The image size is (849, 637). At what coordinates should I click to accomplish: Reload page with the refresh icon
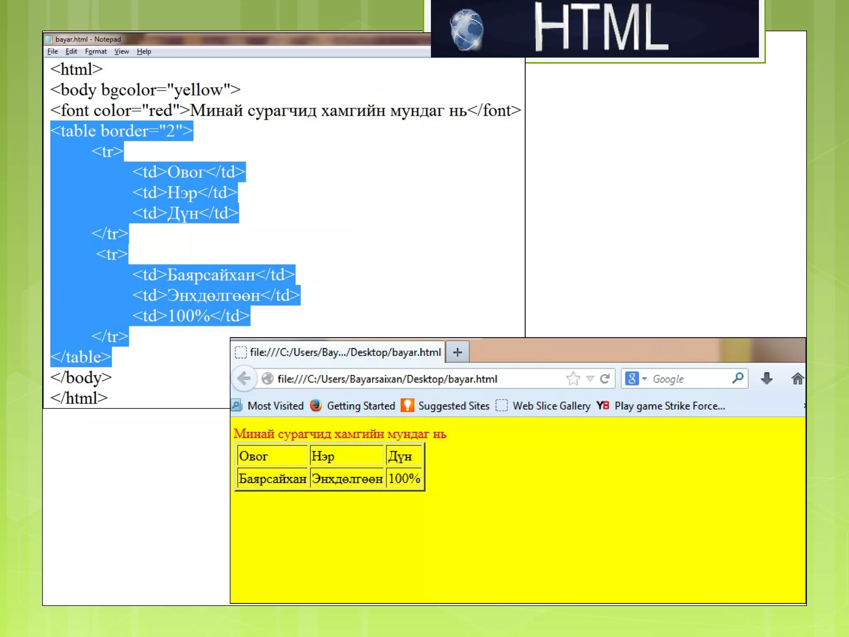[604, 379]
